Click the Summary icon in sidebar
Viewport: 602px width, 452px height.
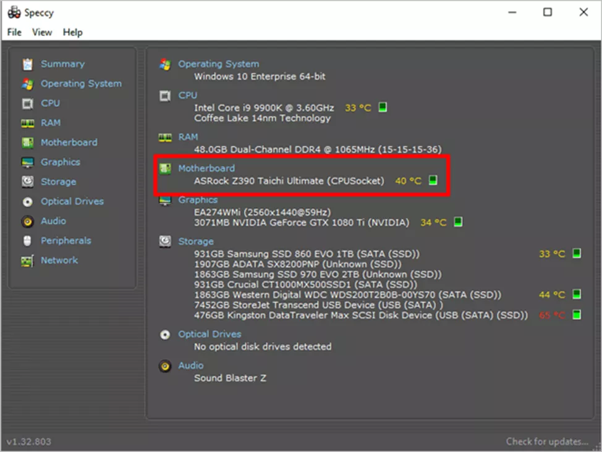(27, 64)
